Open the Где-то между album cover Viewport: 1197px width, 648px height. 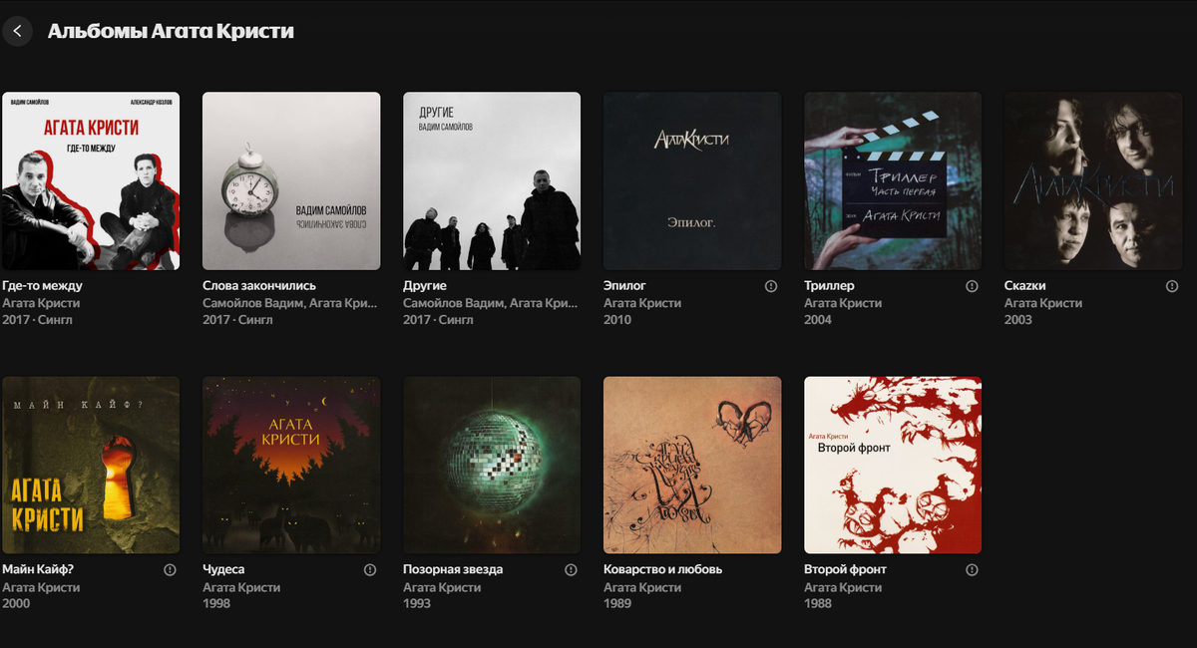pos(91,181)
